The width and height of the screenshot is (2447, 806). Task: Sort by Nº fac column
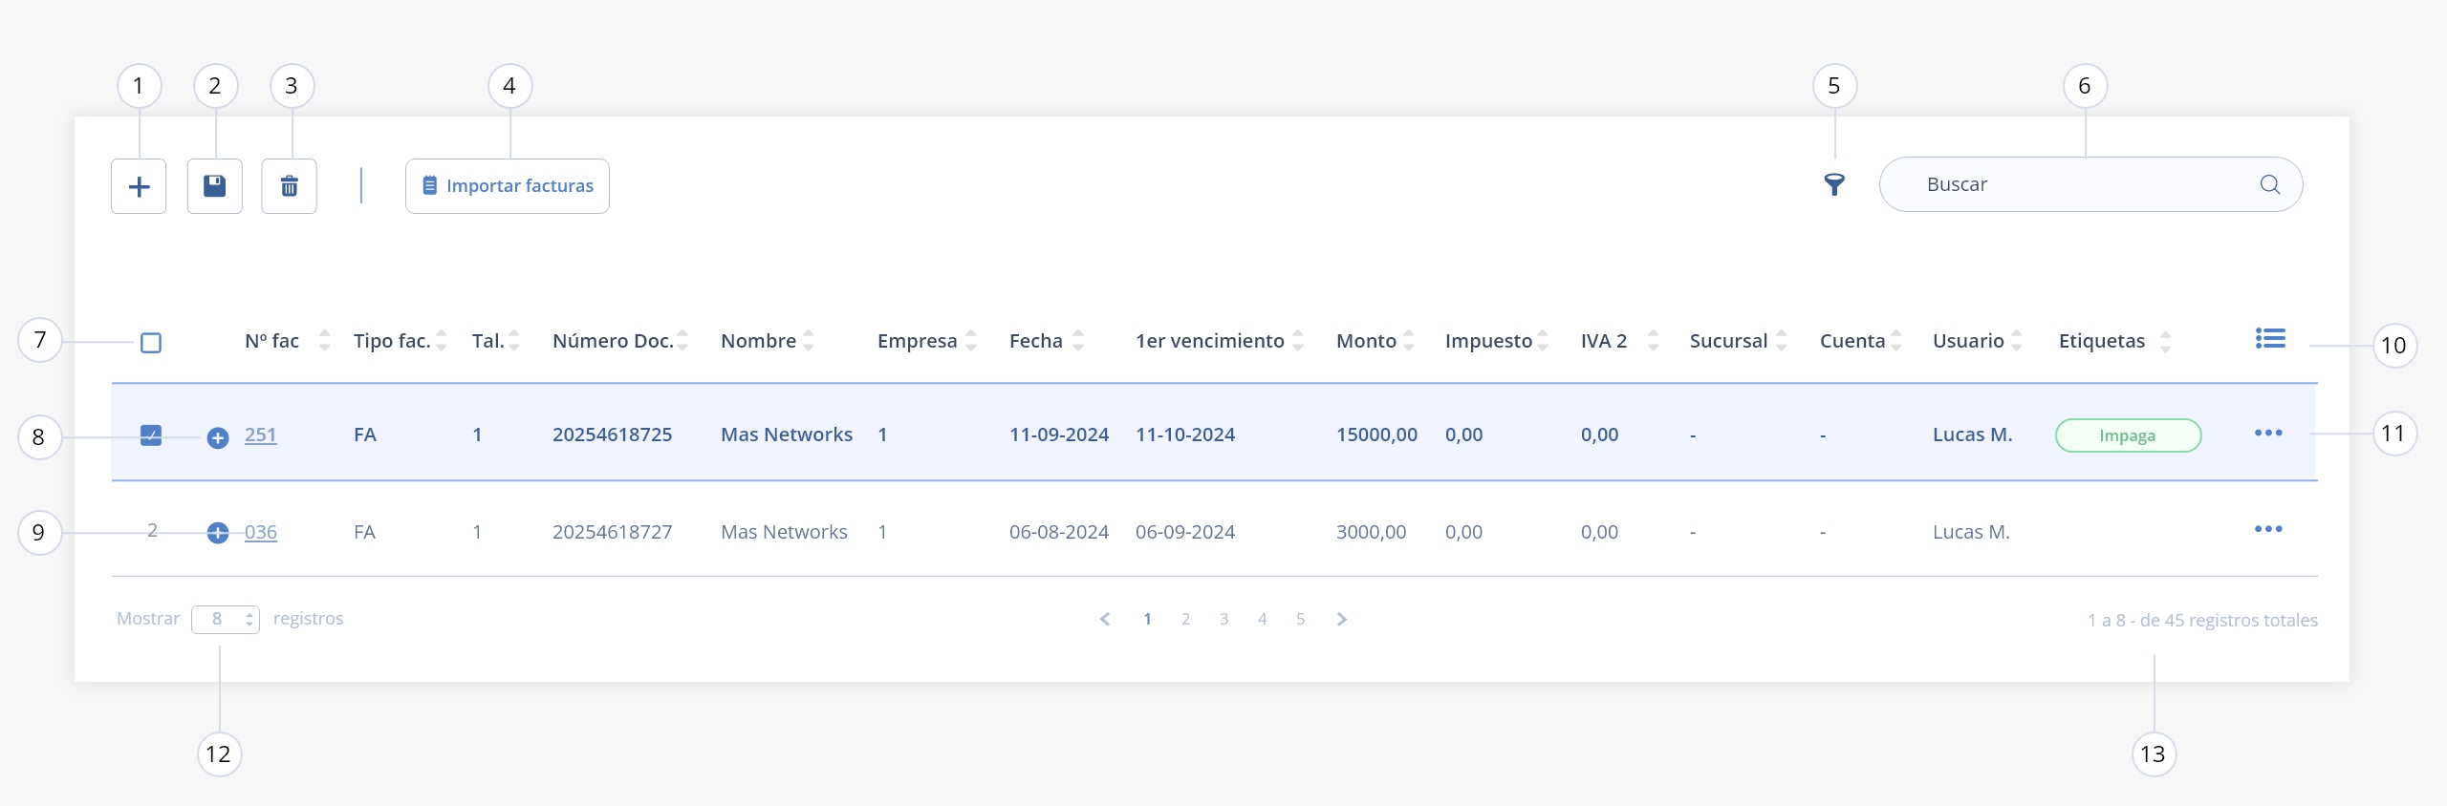325,341
